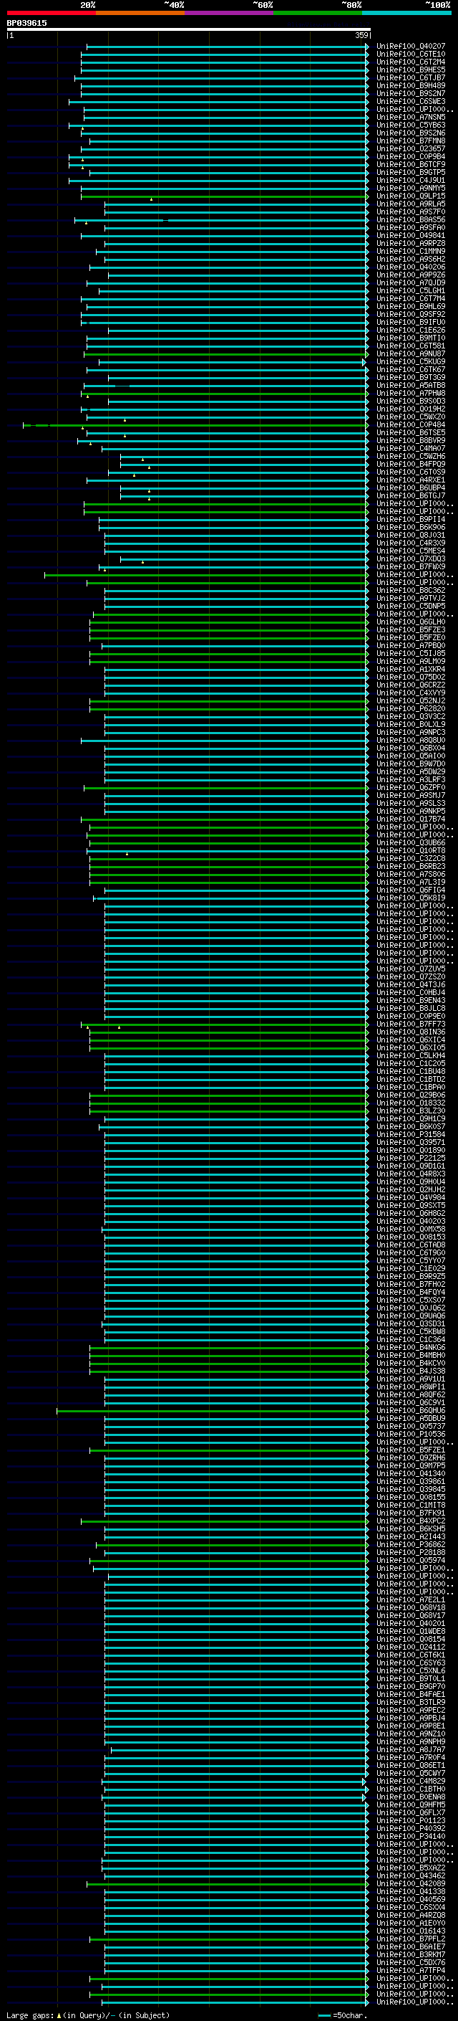This screenshot has height=2021, width=458.
Task: Open hit UniRef100_B4FAE1
Action: pos(411,1695)
